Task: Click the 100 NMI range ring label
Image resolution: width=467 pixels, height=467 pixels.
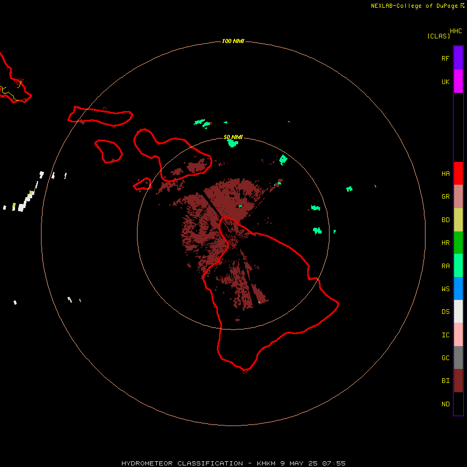Action: (233, 41)
